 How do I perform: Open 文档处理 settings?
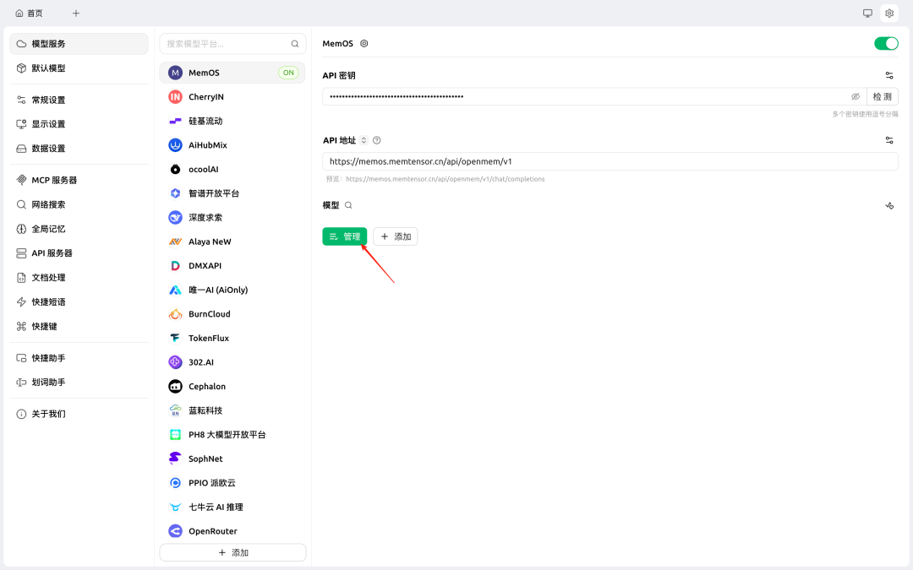[x=79, y=278]
